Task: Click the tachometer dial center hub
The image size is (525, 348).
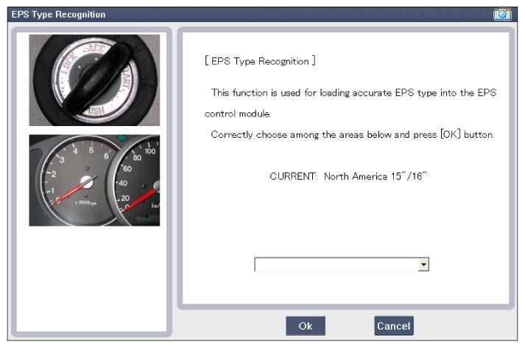Action: [x=87, y=181]
